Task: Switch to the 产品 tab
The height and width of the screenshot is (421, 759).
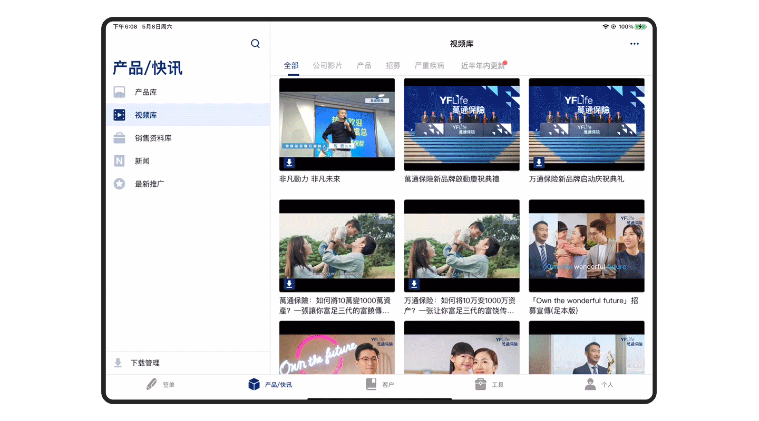Action: point(364,66)
